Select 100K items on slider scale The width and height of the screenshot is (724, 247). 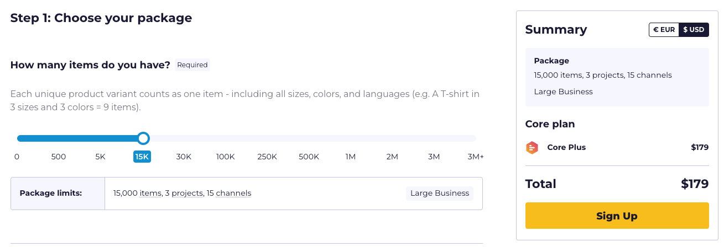[226, 157]
